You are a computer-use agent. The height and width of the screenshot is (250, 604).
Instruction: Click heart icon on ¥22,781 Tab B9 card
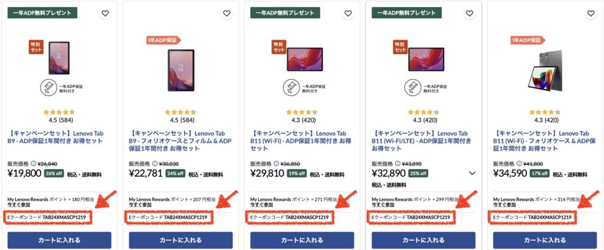tap(226, 14)
